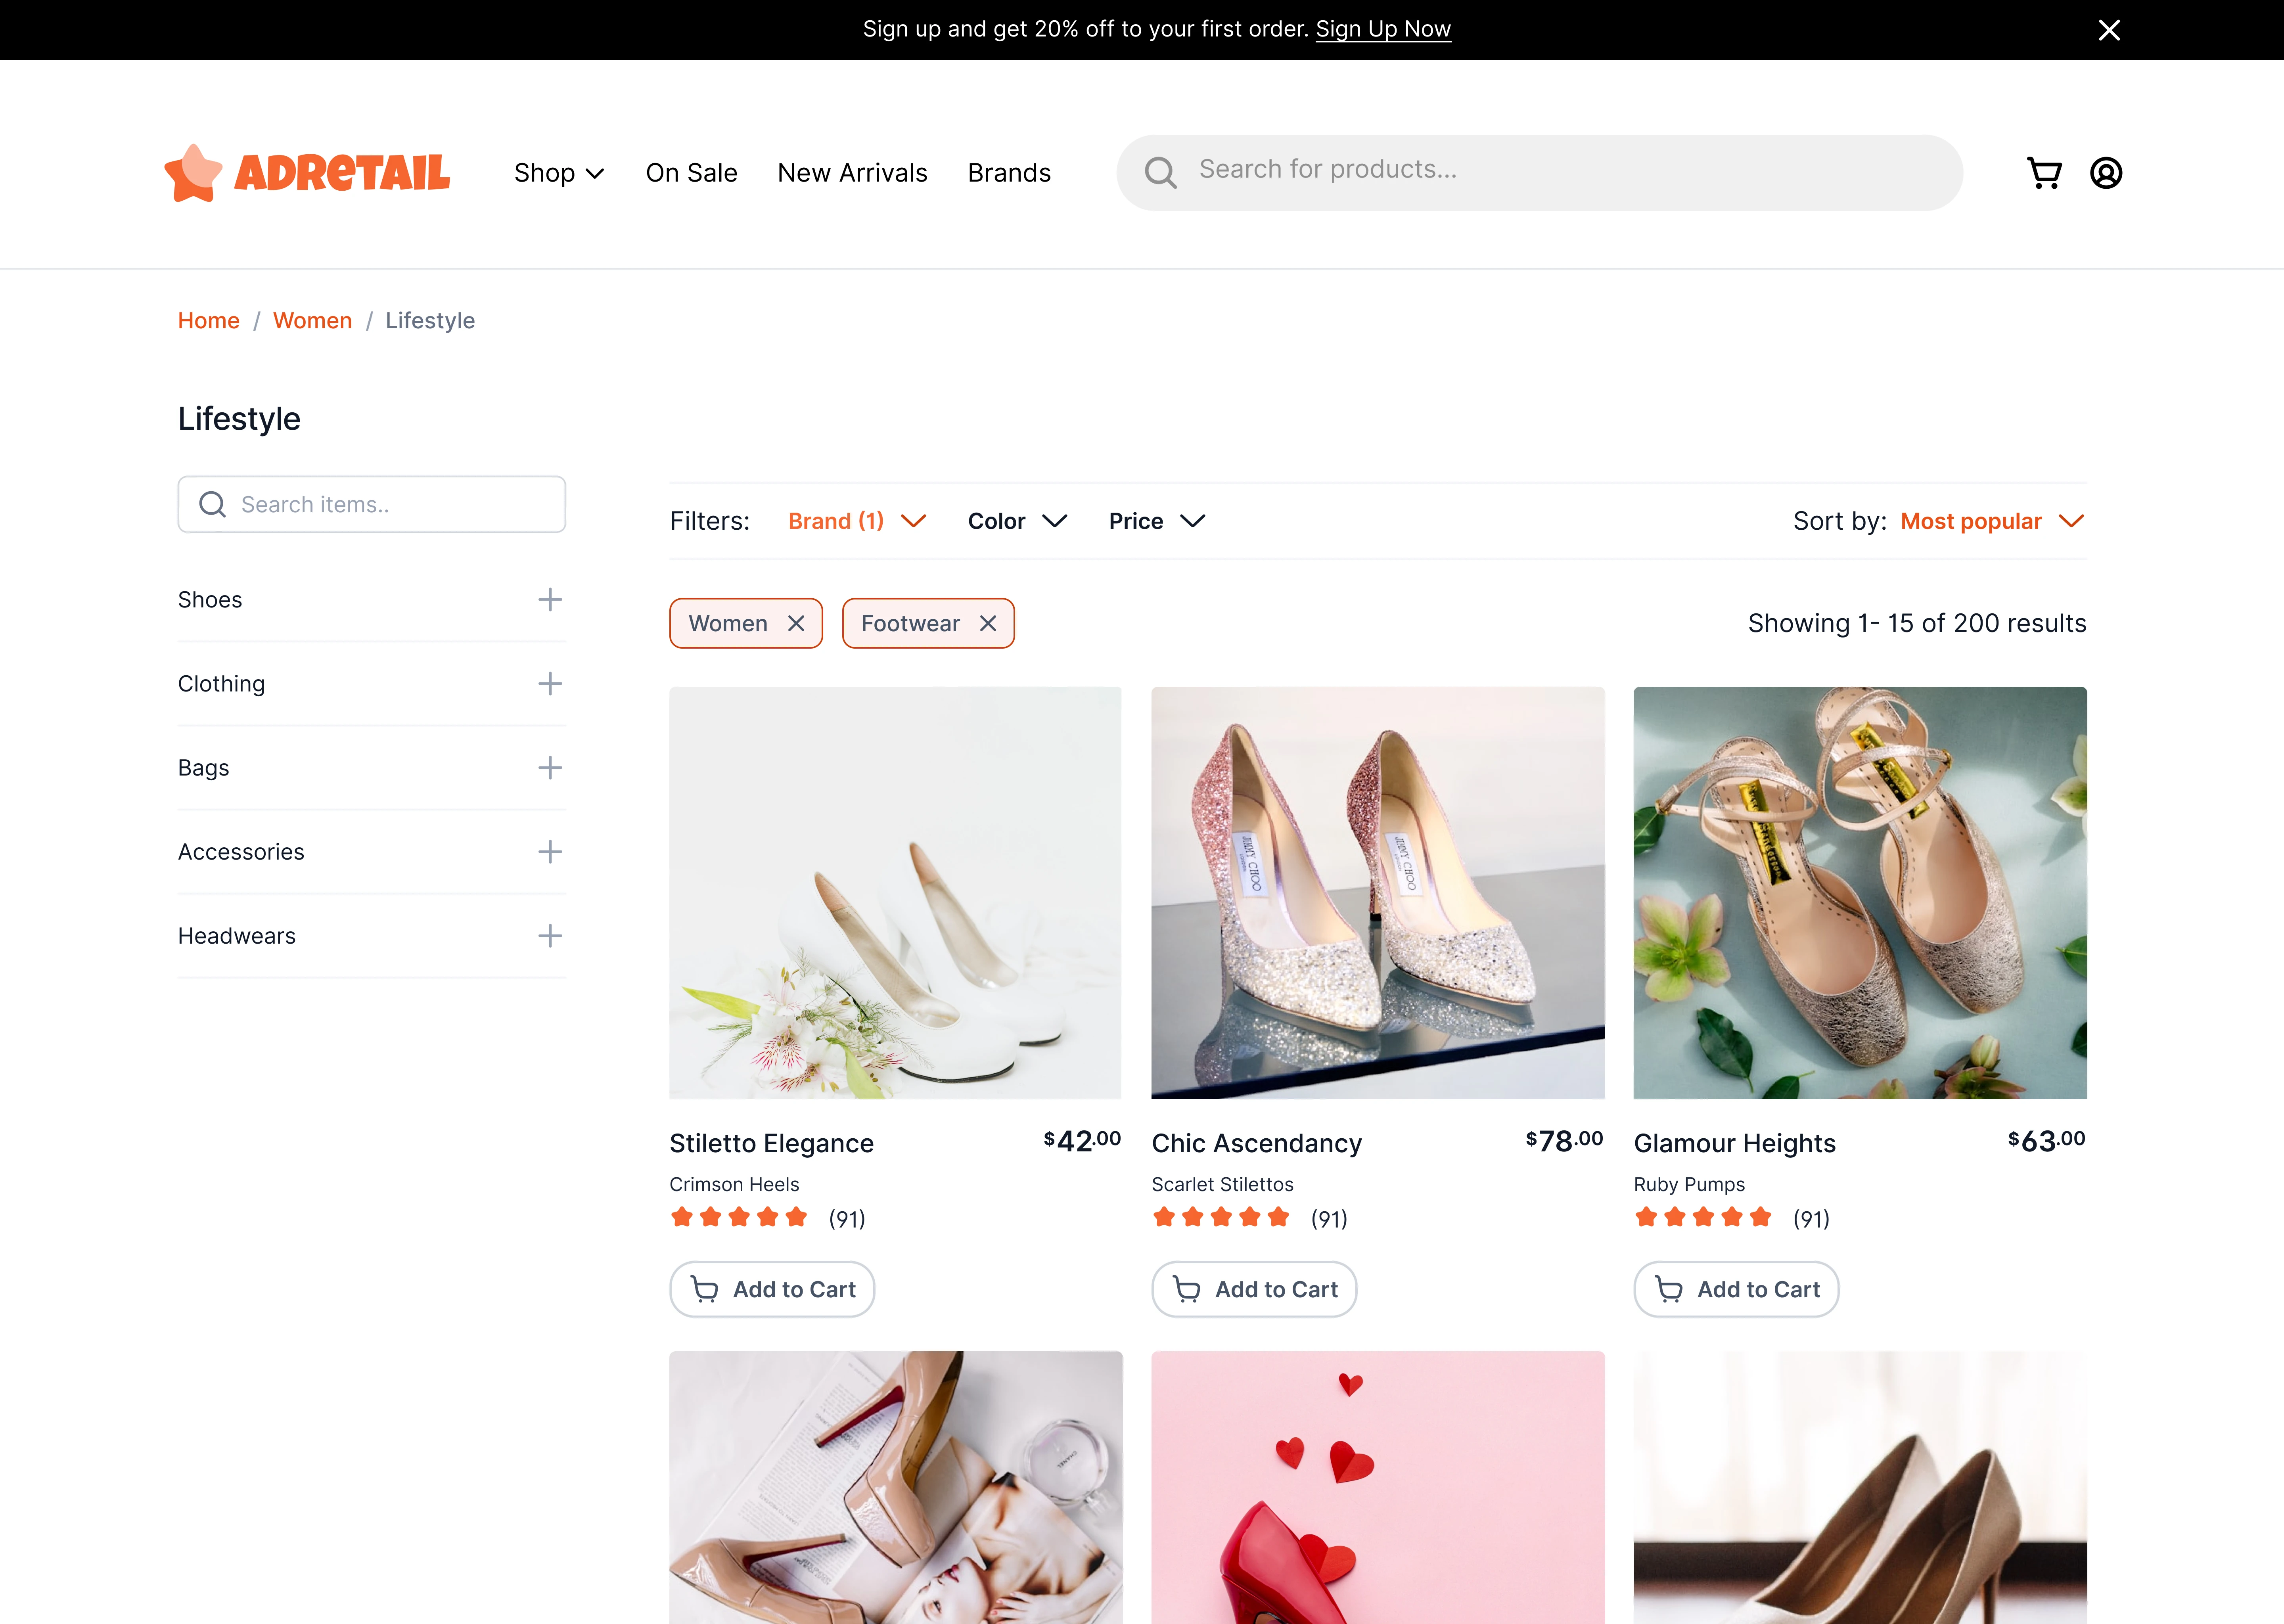This screenshot has width=2284, height=1624.
Task: Go to New Arrivals page
Action: (x=852, y=173)
